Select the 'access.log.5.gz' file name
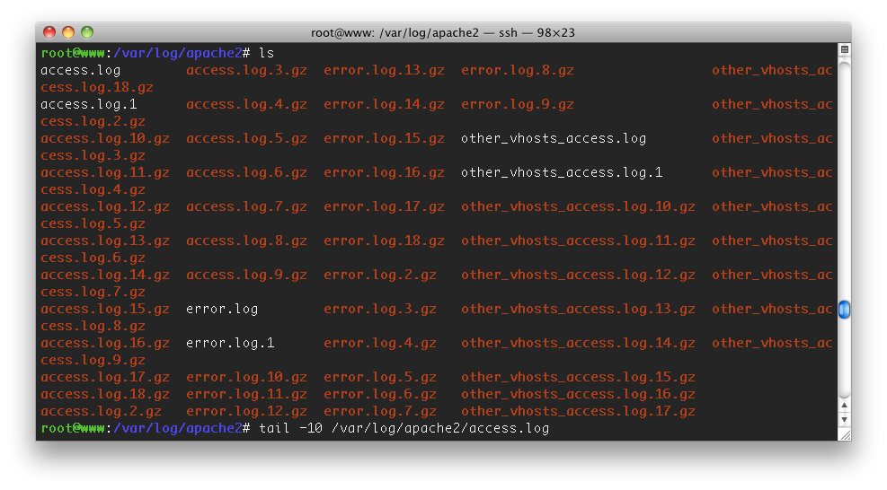 pyautogui.click(x=246, y=138)
